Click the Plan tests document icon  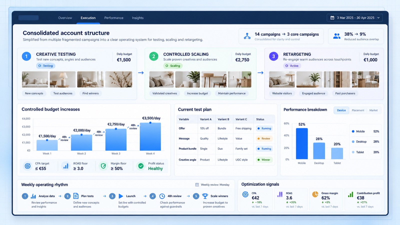76,196
